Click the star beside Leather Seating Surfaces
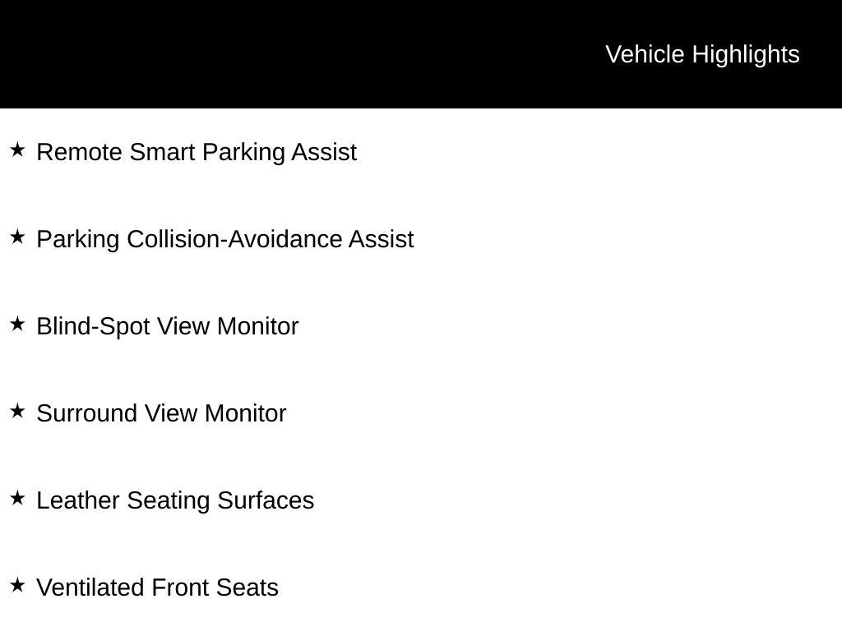The image size is (842, 631). (17, 498)
